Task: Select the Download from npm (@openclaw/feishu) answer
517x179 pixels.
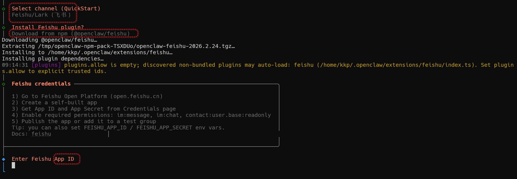Action: point(71,34)
